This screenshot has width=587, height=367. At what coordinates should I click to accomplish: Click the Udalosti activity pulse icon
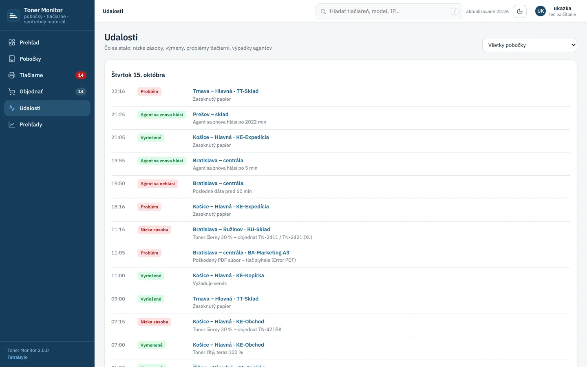pos(12,108)
